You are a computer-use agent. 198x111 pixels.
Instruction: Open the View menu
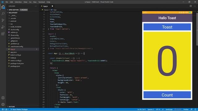tap(25, 2)
